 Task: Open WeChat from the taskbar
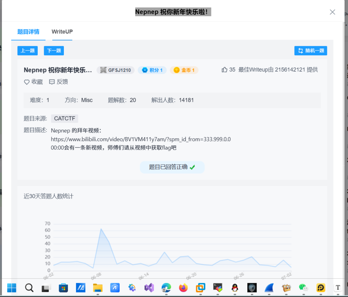[303, 288]
